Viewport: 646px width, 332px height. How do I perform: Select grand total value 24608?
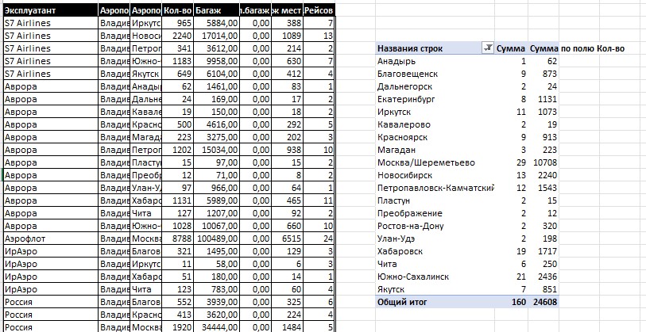[544, 302]
